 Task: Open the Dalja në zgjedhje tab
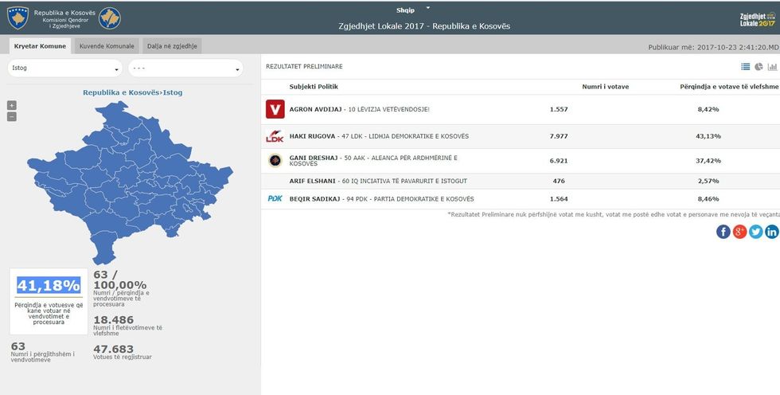pos(172,46)
